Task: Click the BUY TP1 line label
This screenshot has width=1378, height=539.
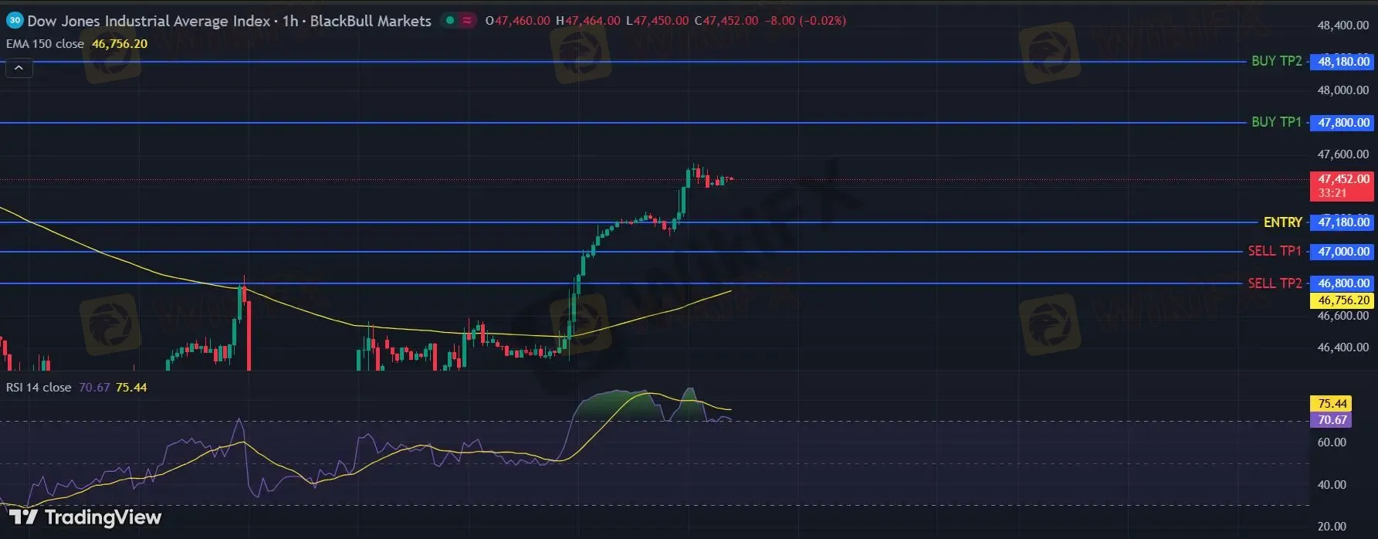Action: point(1276,122)
